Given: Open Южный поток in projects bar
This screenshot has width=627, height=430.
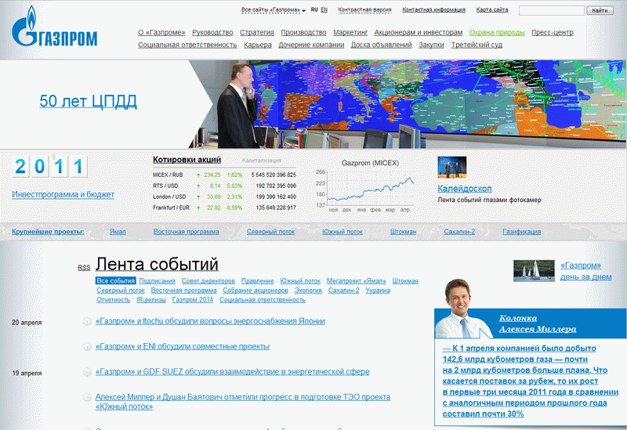Looking at the screenshot, I should click(342, 232).
